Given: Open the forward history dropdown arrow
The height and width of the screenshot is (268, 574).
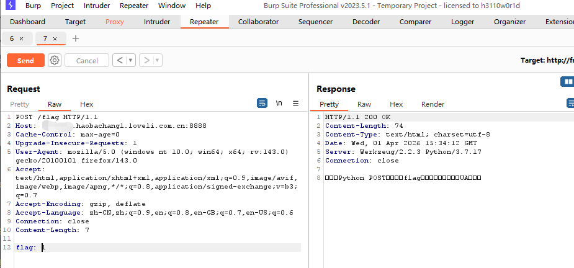Looking at the screenshot, I should tap(158, 60).
